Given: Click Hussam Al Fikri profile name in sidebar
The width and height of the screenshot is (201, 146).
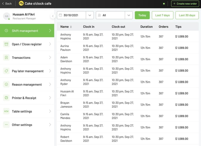Looking at the screenshot, I should pos(24,14).
